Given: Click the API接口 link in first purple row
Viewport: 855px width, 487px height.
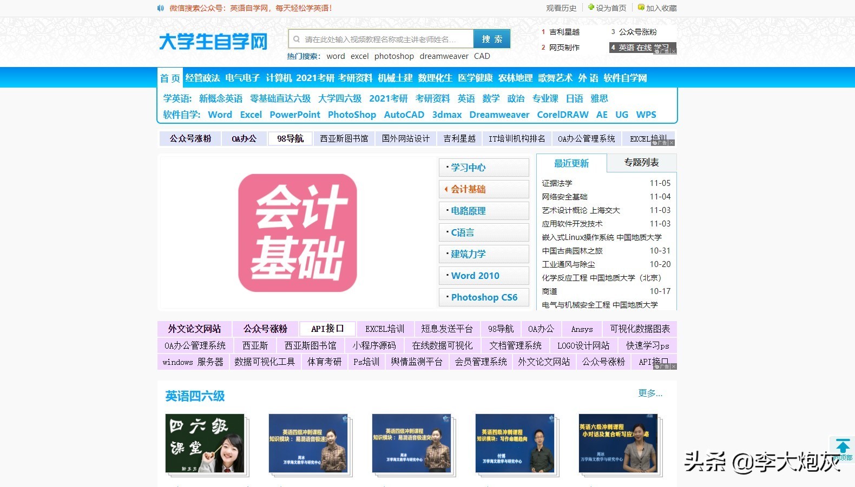Looking at the screenshot, I should 327,329.
